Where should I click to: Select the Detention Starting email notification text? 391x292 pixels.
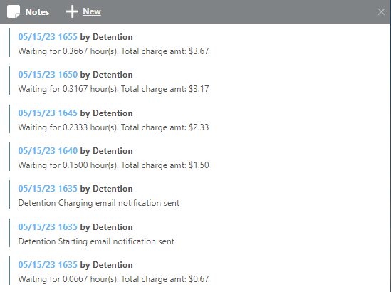96,241
